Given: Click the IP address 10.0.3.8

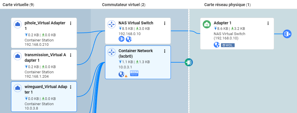Looking at the screenshot, I should 31,108.
